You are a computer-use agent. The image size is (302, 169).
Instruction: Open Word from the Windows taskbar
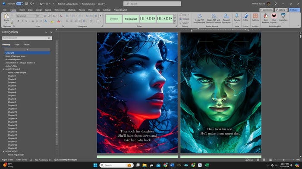(172, 165)
